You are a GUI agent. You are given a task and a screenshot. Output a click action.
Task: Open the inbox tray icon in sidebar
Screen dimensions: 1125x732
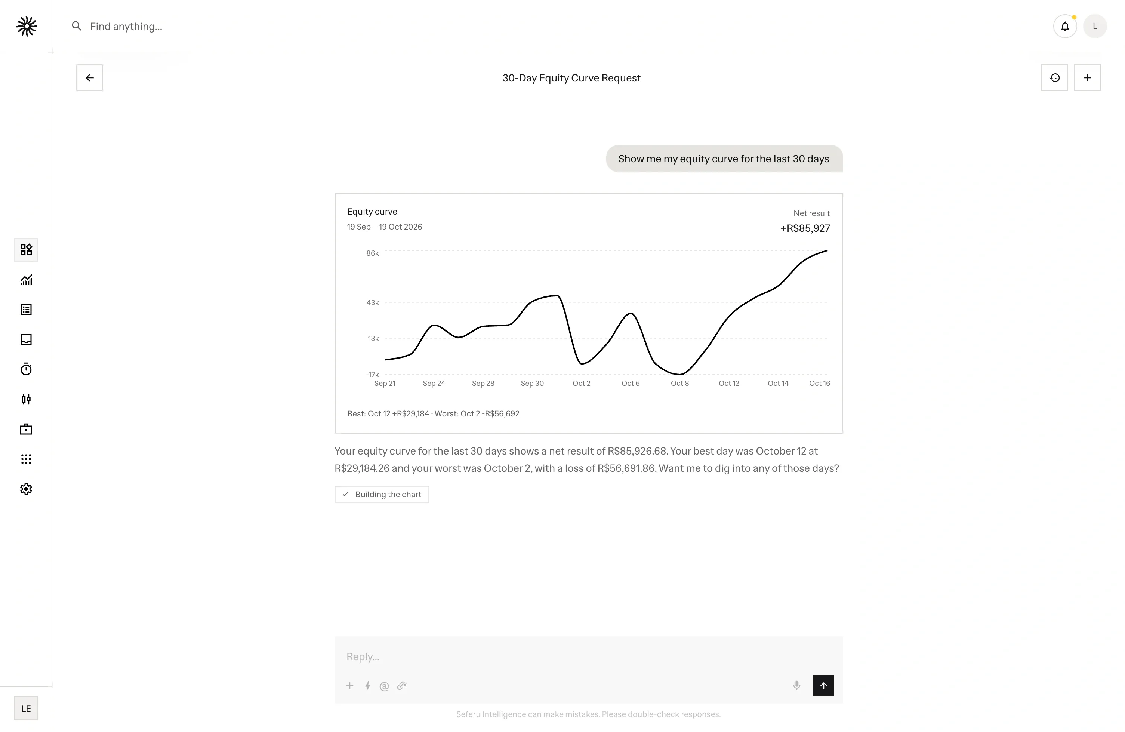[26, 339]
